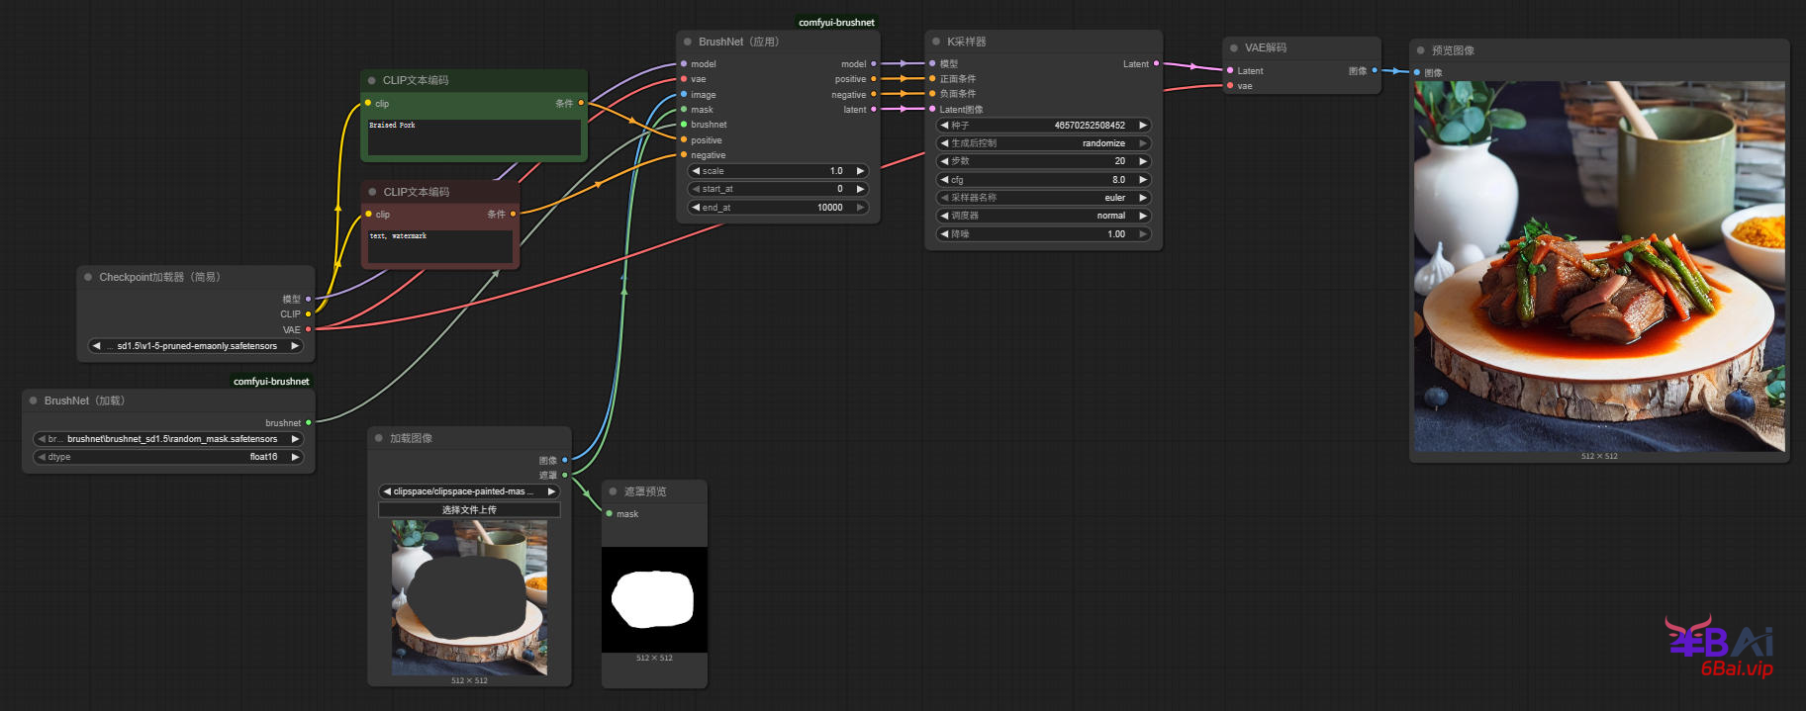
Task: Click the 选择文件上传 upload button
Action: (469, 510)
